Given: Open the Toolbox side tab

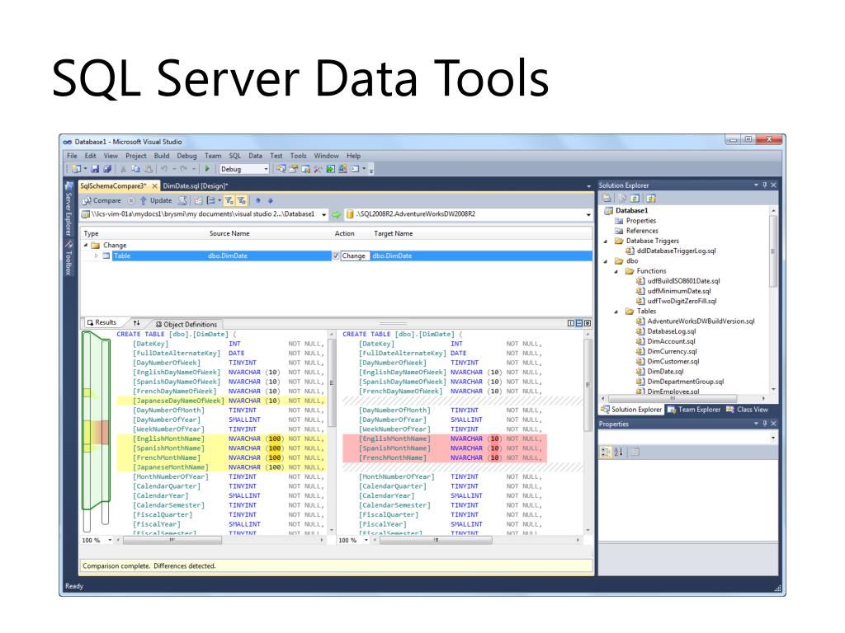Looking at the screenshot, I should pyautogui.click(x=68, y=258).
